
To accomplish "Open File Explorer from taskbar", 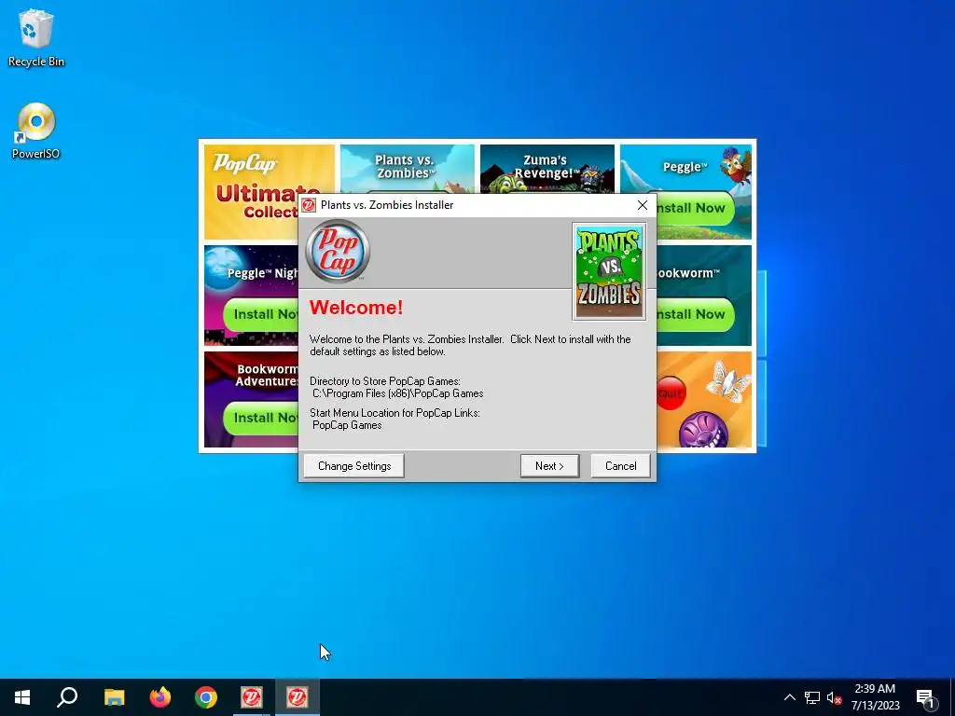I will coord(114,697).
